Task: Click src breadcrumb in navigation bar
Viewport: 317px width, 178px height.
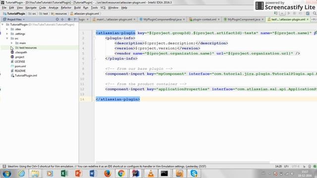Action: coord(32,13)
